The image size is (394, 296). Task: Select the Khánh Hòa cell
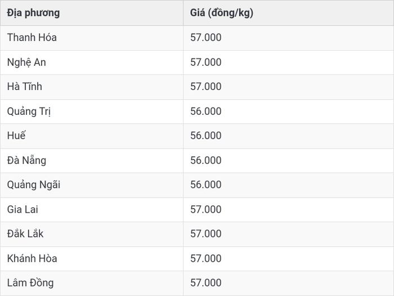92,258
